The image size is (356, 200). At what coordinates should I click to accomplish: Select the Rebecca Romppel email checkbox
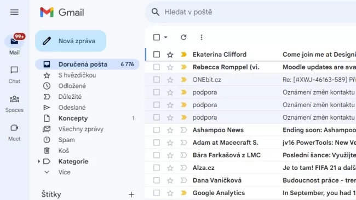pos(157,67)
